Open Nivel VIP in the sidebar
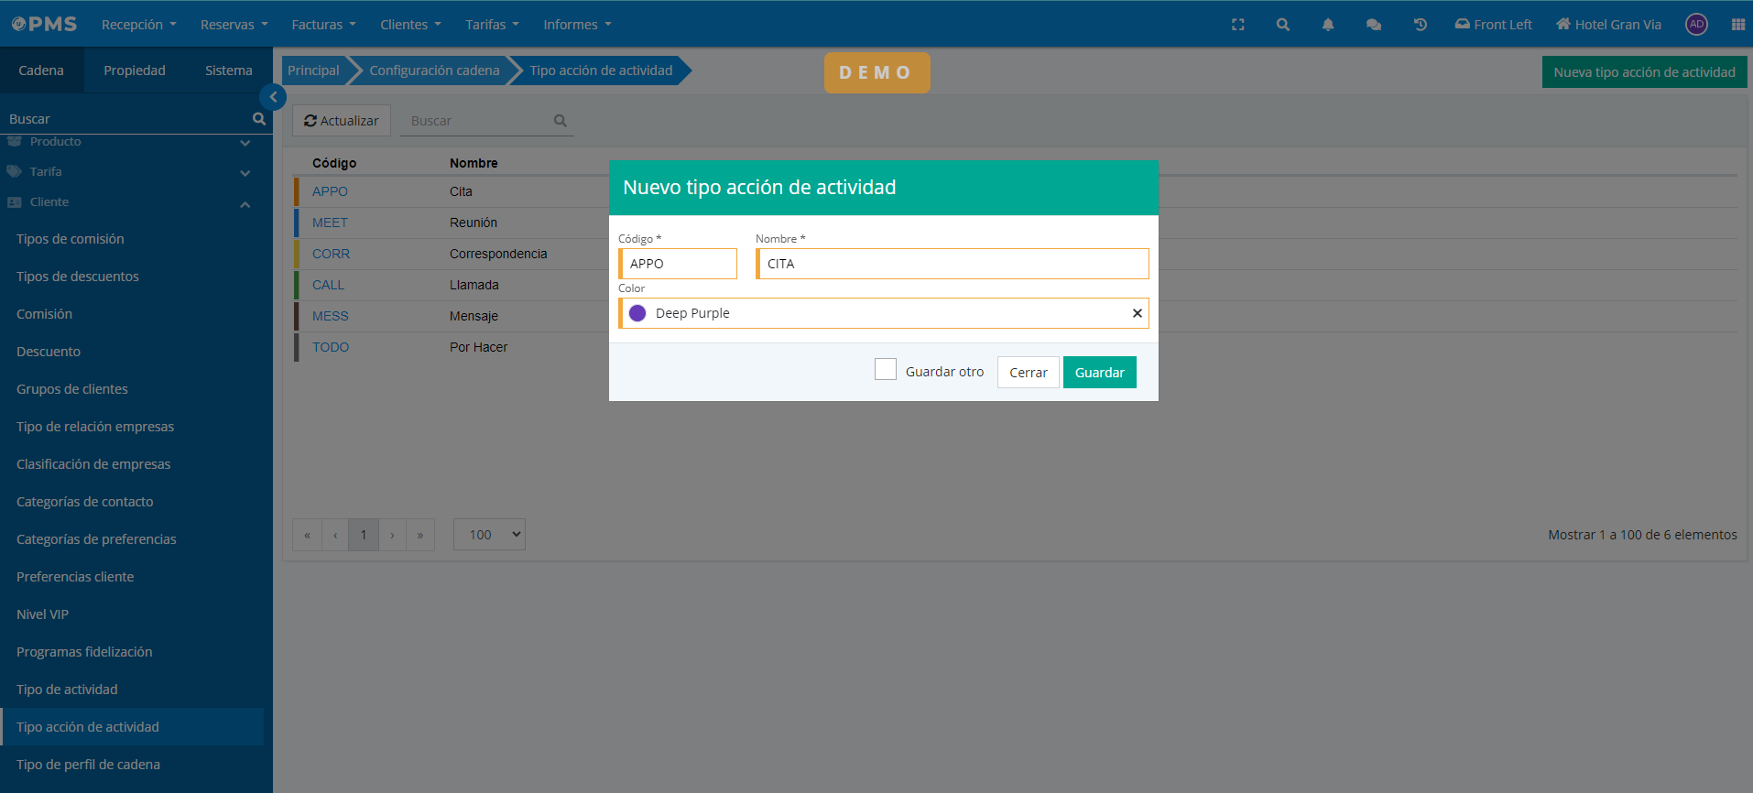The height and width of the screenshot is (793, 1753). coord(43,614)
